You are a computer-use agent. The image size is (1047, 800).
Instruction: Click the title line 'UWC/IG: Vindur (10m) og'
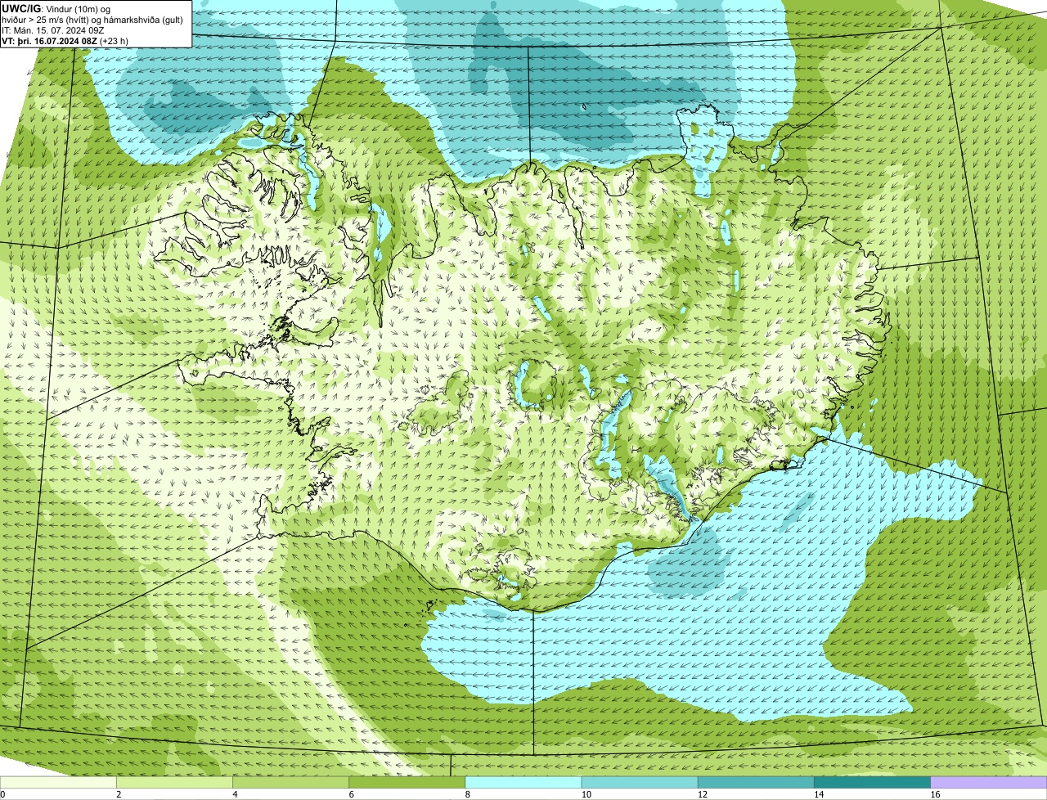coord(56,8)
